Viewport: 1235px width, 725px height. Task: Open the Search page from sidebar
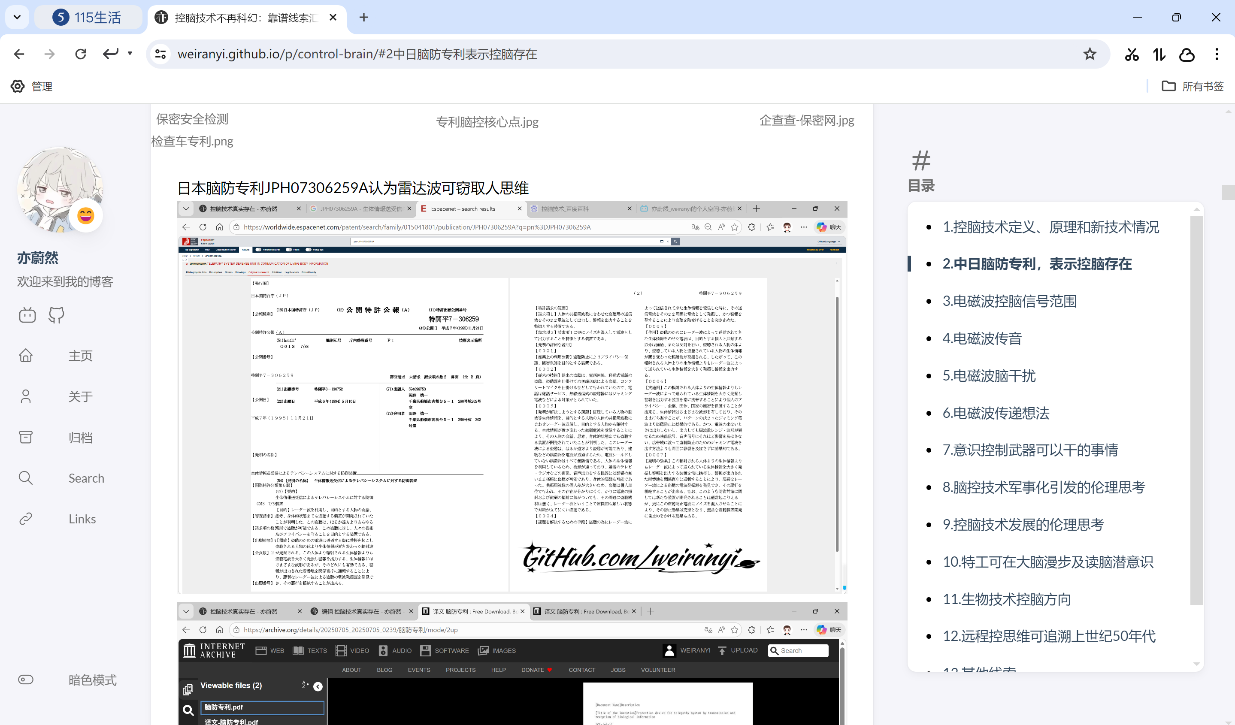[x=86, y=478]
